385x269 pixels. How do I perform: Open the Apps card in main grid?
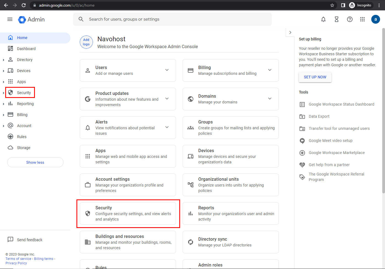tap(128, 156)
